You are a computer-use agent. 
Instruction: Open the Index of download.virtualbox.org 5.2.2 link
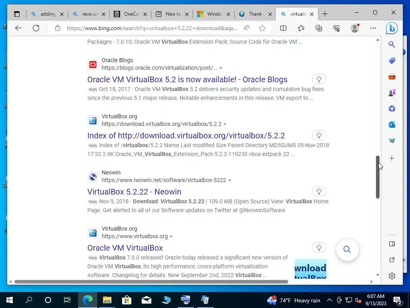click(x=186, y=136)
